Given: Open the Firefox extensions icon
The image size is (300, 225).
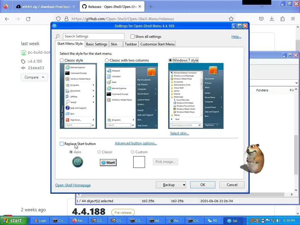Looking at the screenshot, I should [x=282, y=19].
